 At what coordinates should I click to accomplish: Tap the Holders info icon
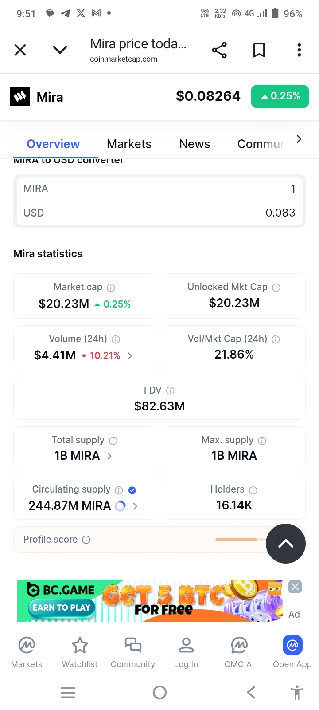(x=253, y=490)
